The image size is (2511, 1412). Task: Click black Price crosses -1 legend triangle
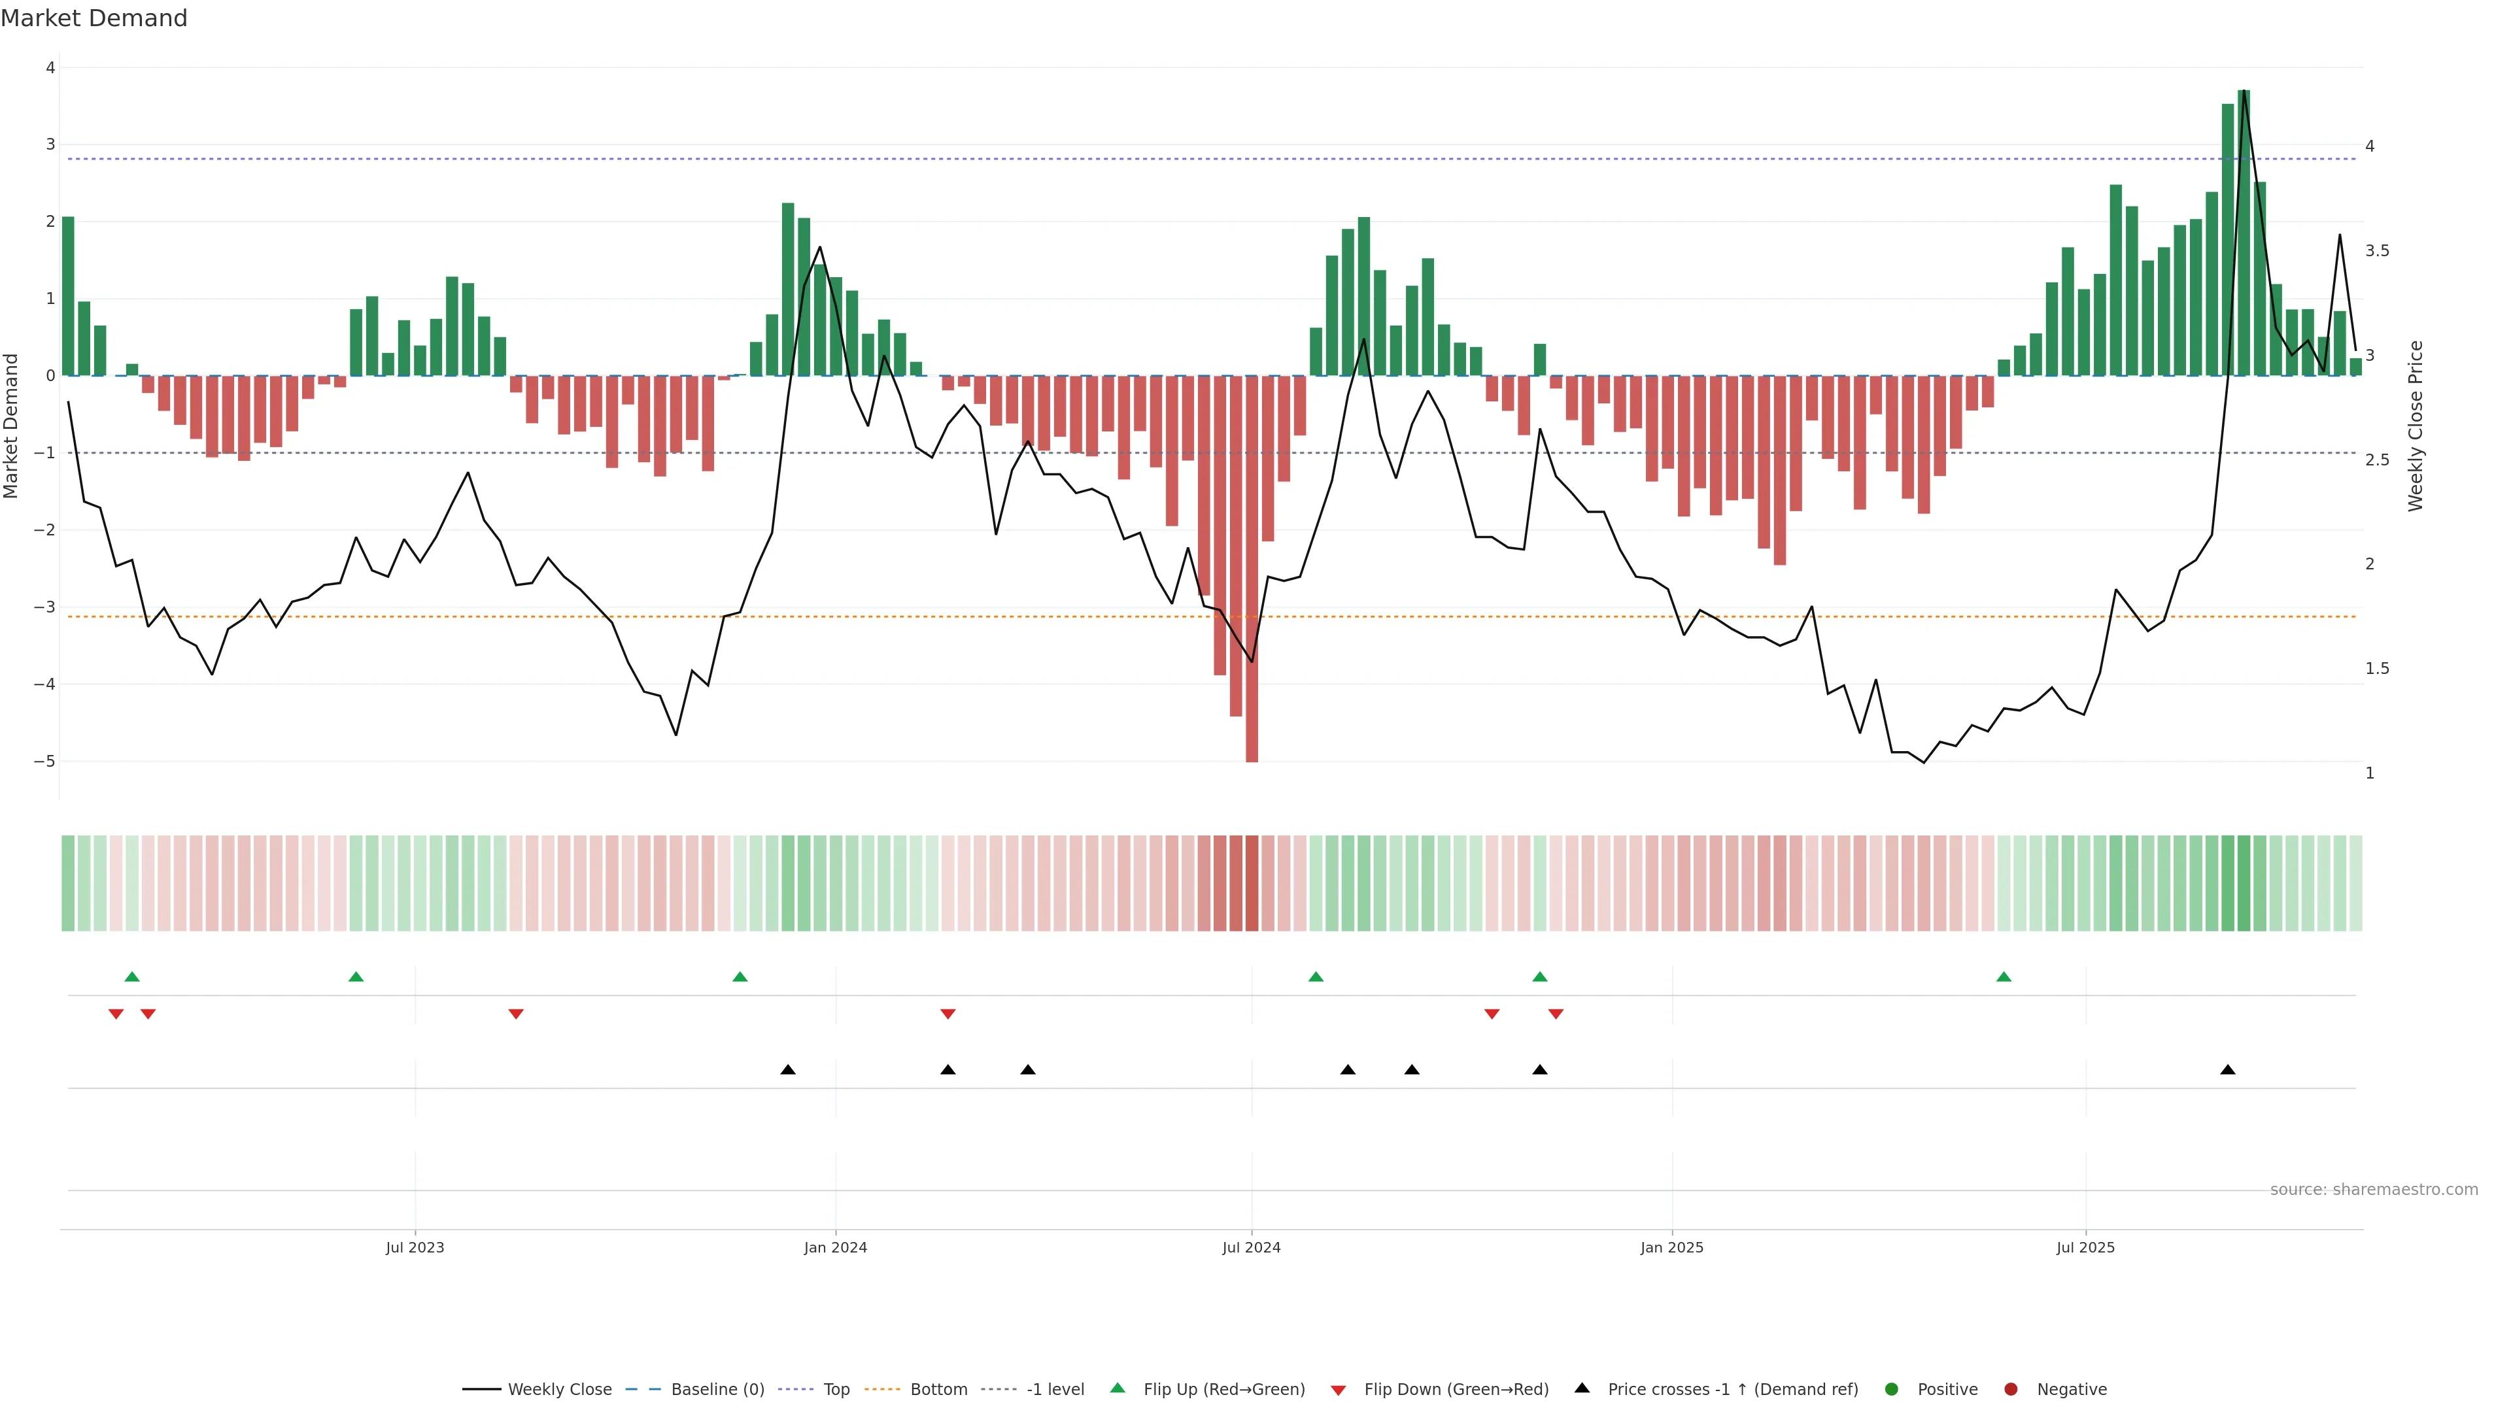coord(1582,1388)
